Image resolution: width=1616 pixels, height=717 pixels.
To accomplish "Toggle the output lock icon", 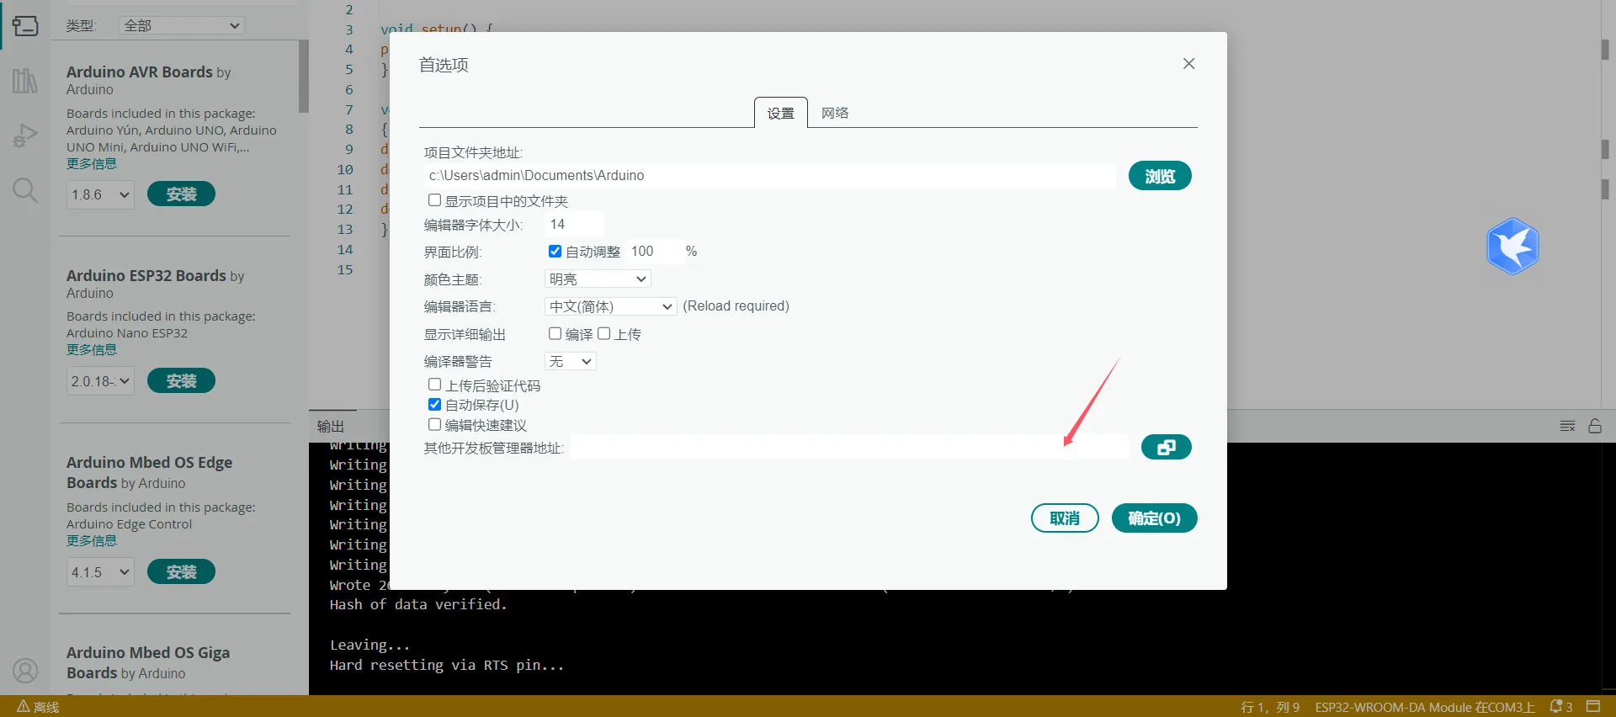I will pyautogui.click(x=1594, y=426).
